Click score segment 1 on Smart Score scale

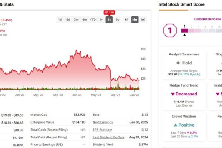(184, 31)
